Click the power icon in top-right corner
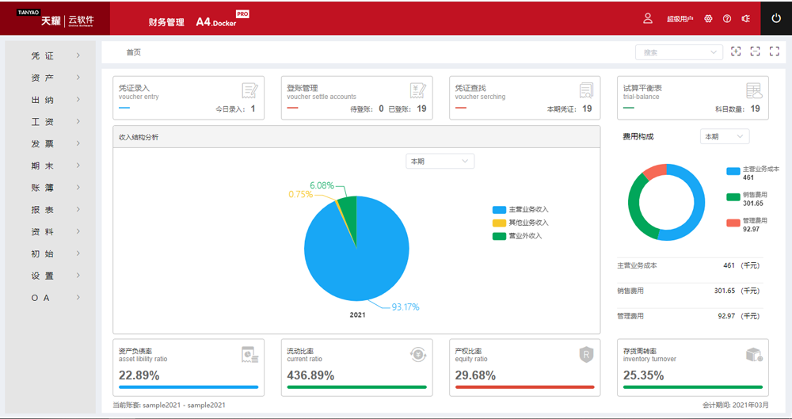Viewport: 792px width, 419px height. 775,18
